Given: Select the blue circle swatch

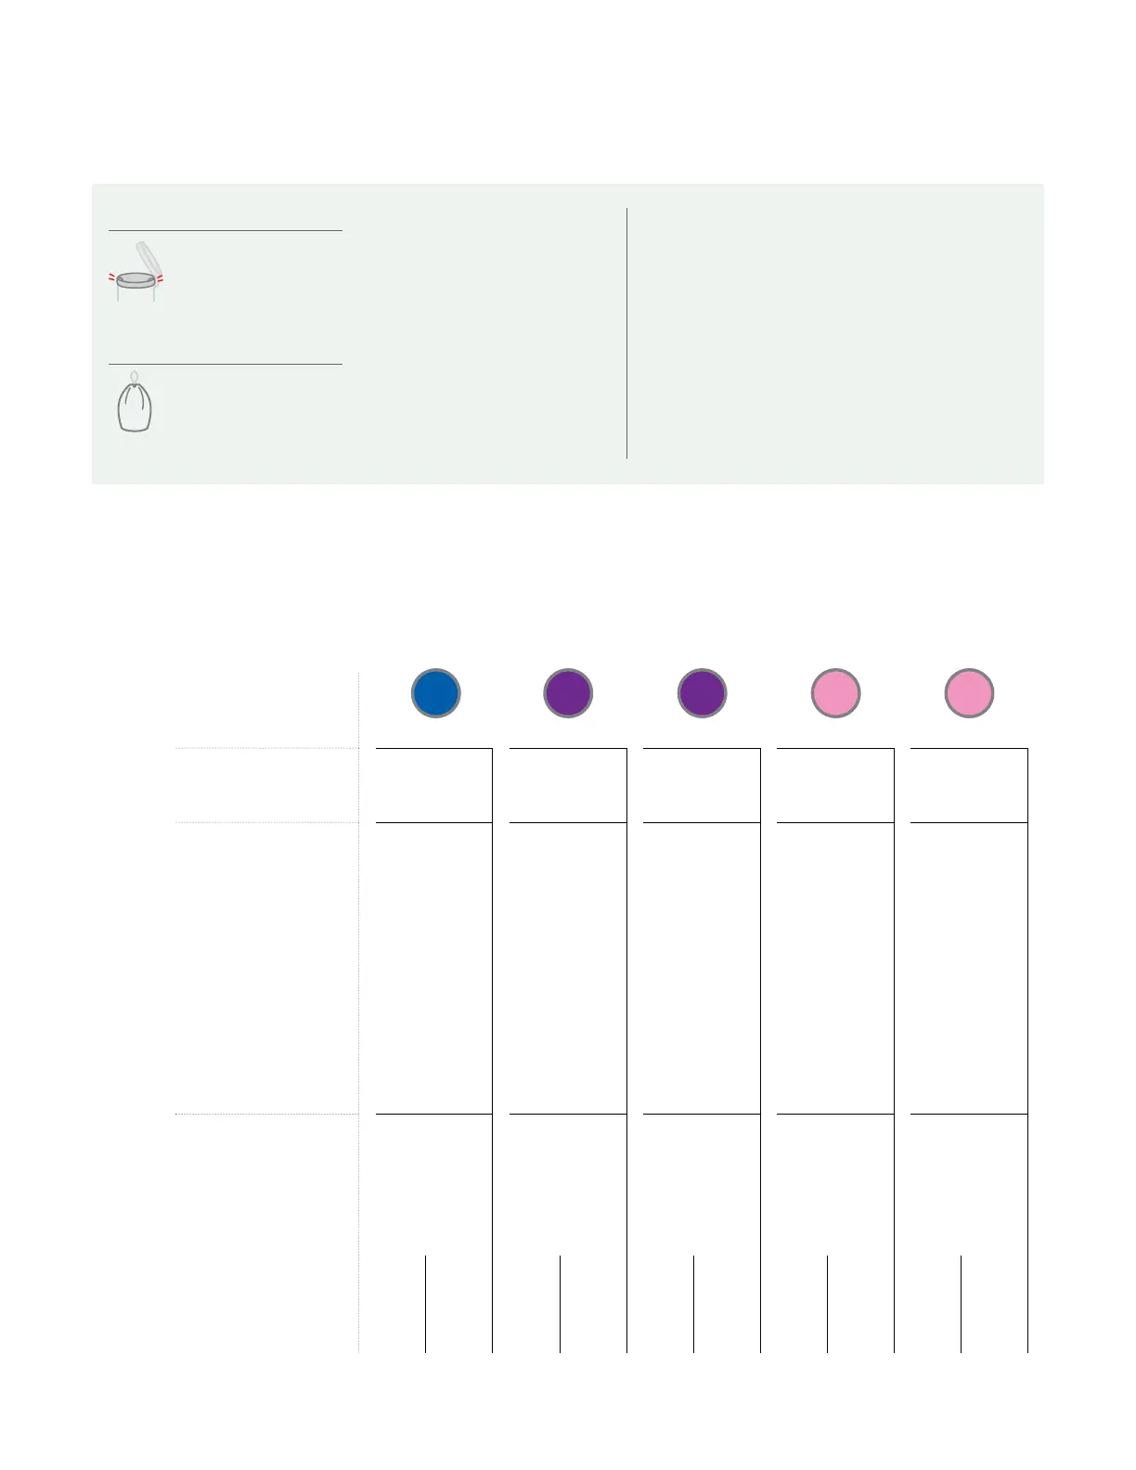Looking at the screenshot, I should coord(435,693).
